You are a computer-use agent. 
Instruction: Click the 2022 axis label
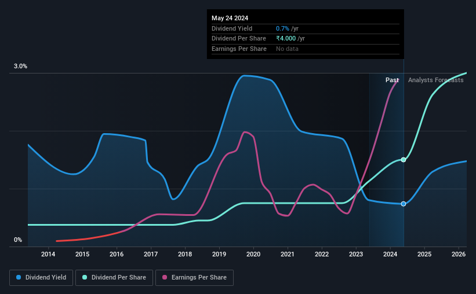coord(322,254)
